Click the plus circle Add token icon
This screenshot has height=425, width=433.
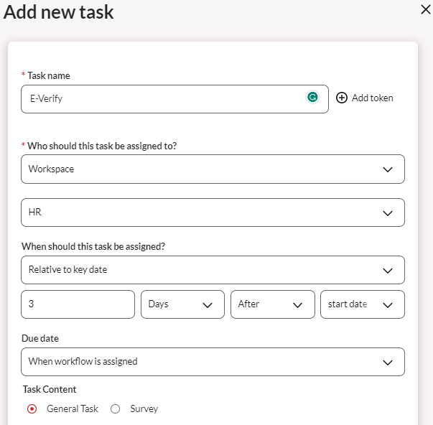point(342,98)
